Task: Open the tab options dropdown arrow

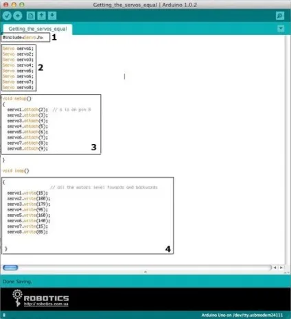Action: tap(281, 29)
